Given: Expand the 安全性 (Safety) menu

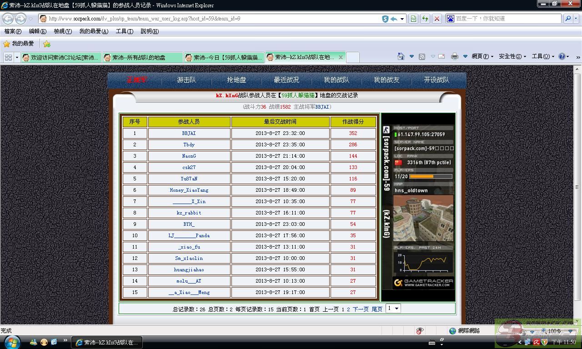Looking at the screenshot, I should (512, 56).
